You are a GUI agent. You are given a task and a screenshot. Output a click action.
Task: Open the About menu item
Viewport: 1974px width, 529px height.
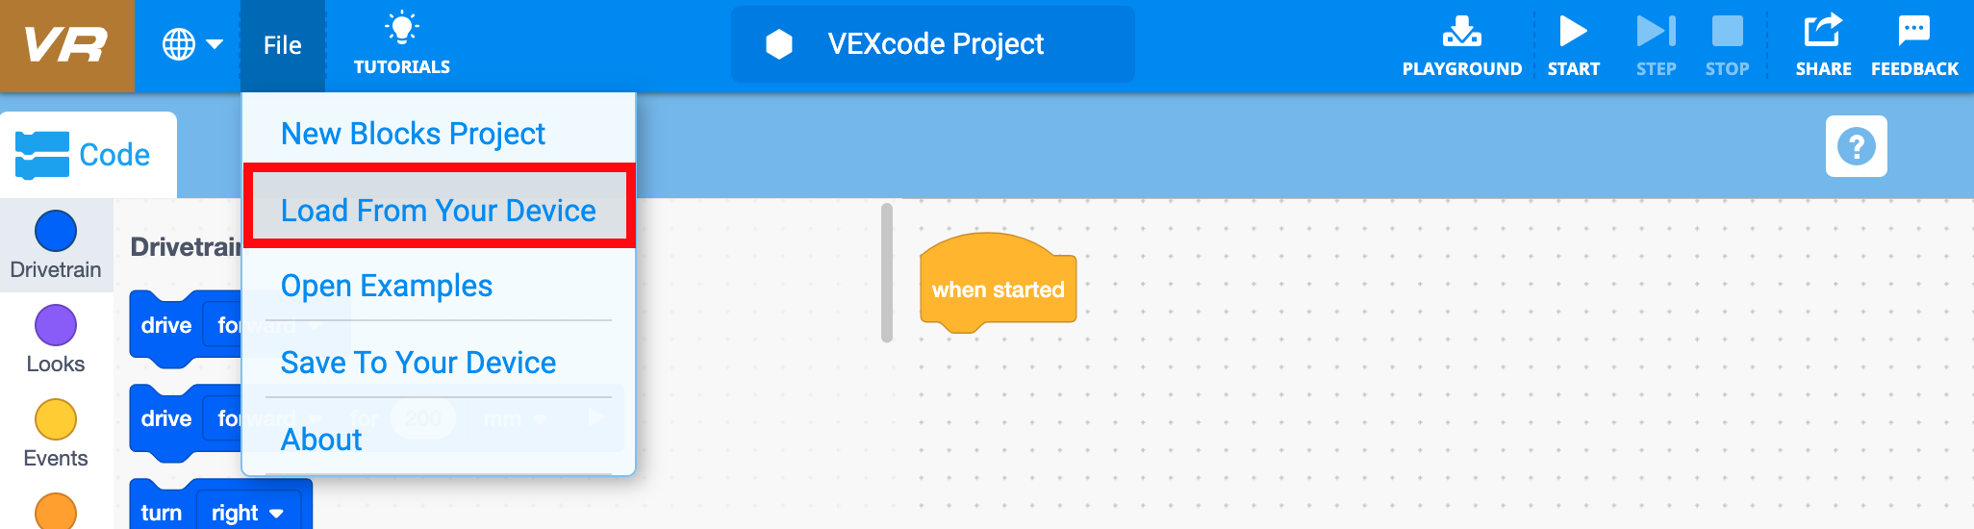[321, 440]
